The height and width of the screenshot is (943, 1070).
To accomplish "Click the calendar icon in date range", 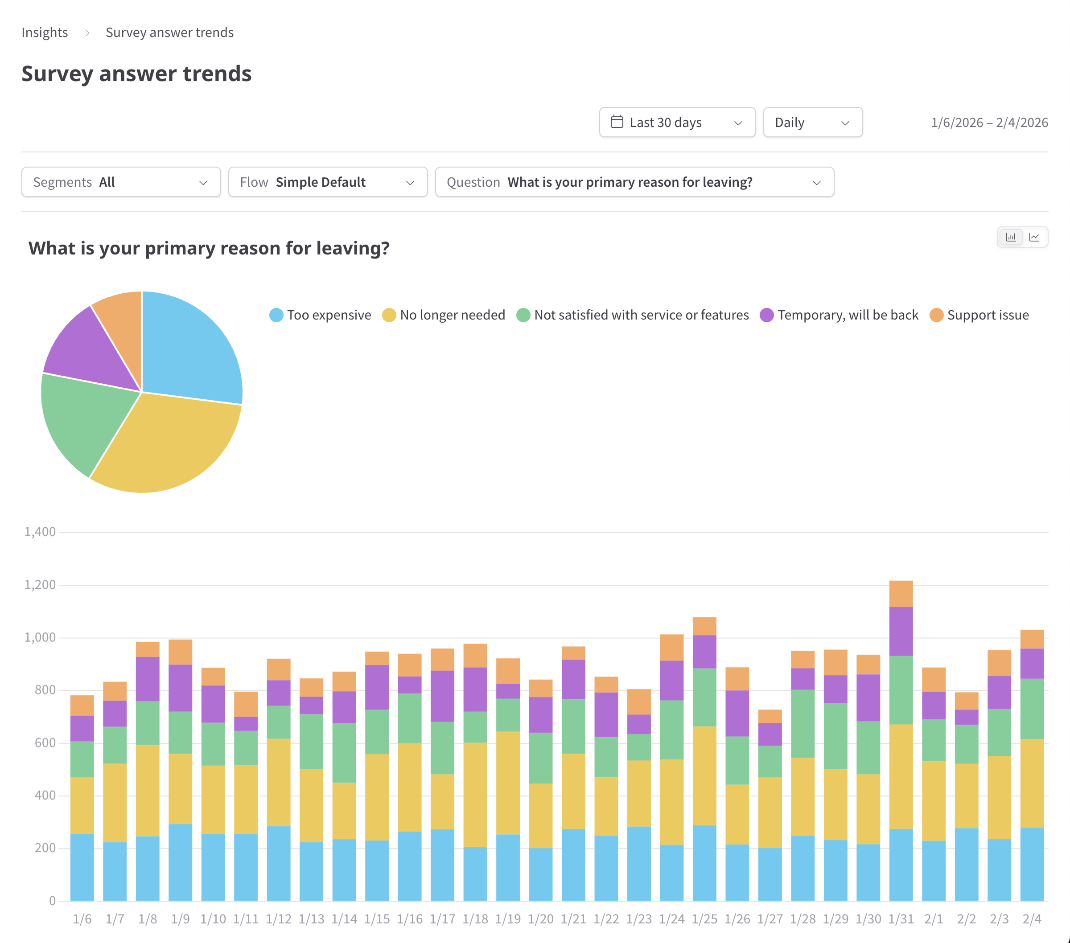I will click(617, 122).
